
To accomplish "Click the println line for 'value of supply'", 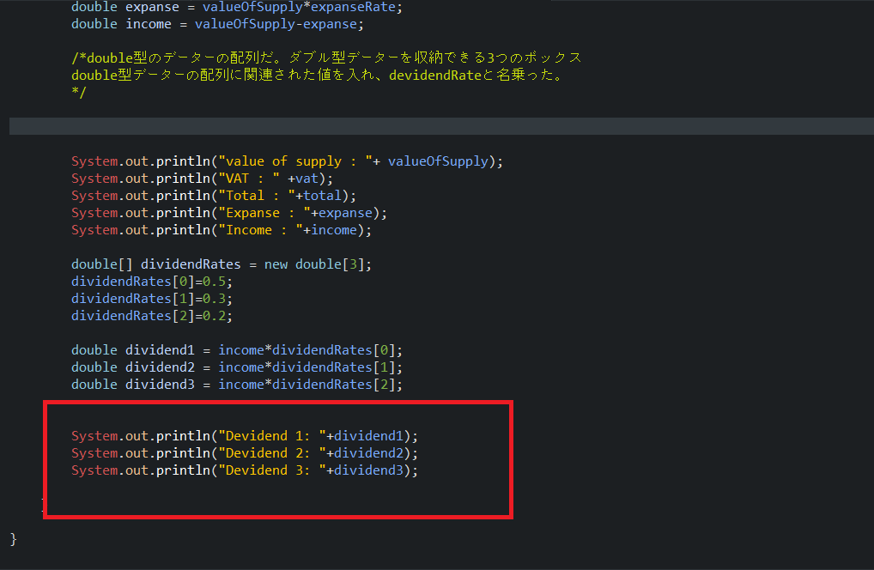I will (x=287, y=161).
